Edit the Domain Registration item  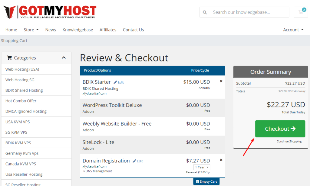point(138,161)
